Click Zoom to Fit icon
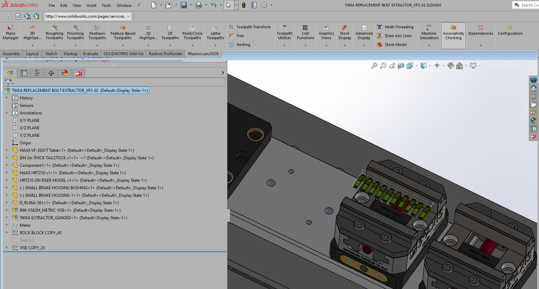Image resolution: width=539 pixels, height=289 pixels. [374, 66]
